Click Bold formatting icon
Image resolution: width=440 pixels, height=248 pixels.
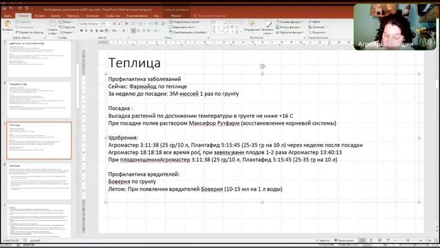pos(81,30)
